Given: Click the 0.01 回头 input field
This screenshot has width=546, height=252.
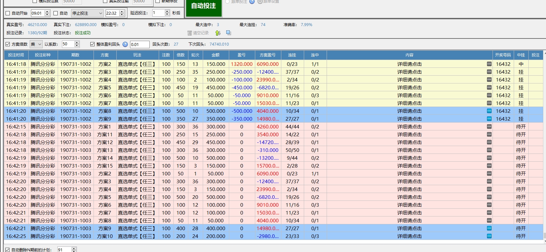Looking at the screenshot, I should (140, 44).
